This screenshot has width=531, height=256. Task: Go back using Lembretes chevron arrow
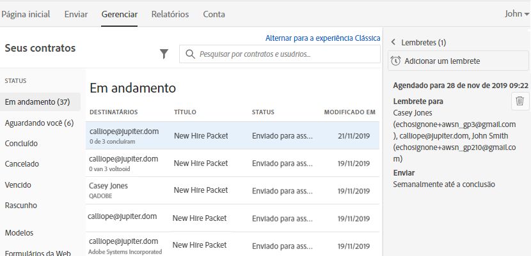pos(393,42)
